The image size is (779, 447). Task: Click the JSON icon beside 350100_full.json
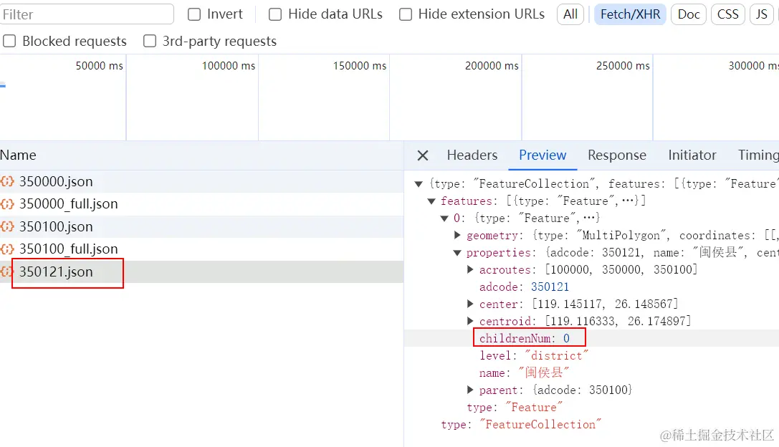tap(7, 249)
